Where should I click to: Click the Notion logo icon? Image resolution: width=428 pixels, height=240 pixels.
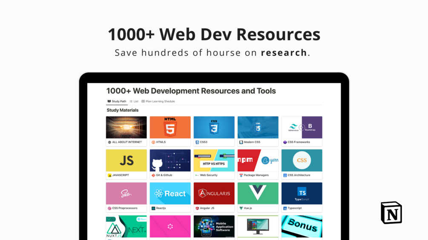click(391, 213)
